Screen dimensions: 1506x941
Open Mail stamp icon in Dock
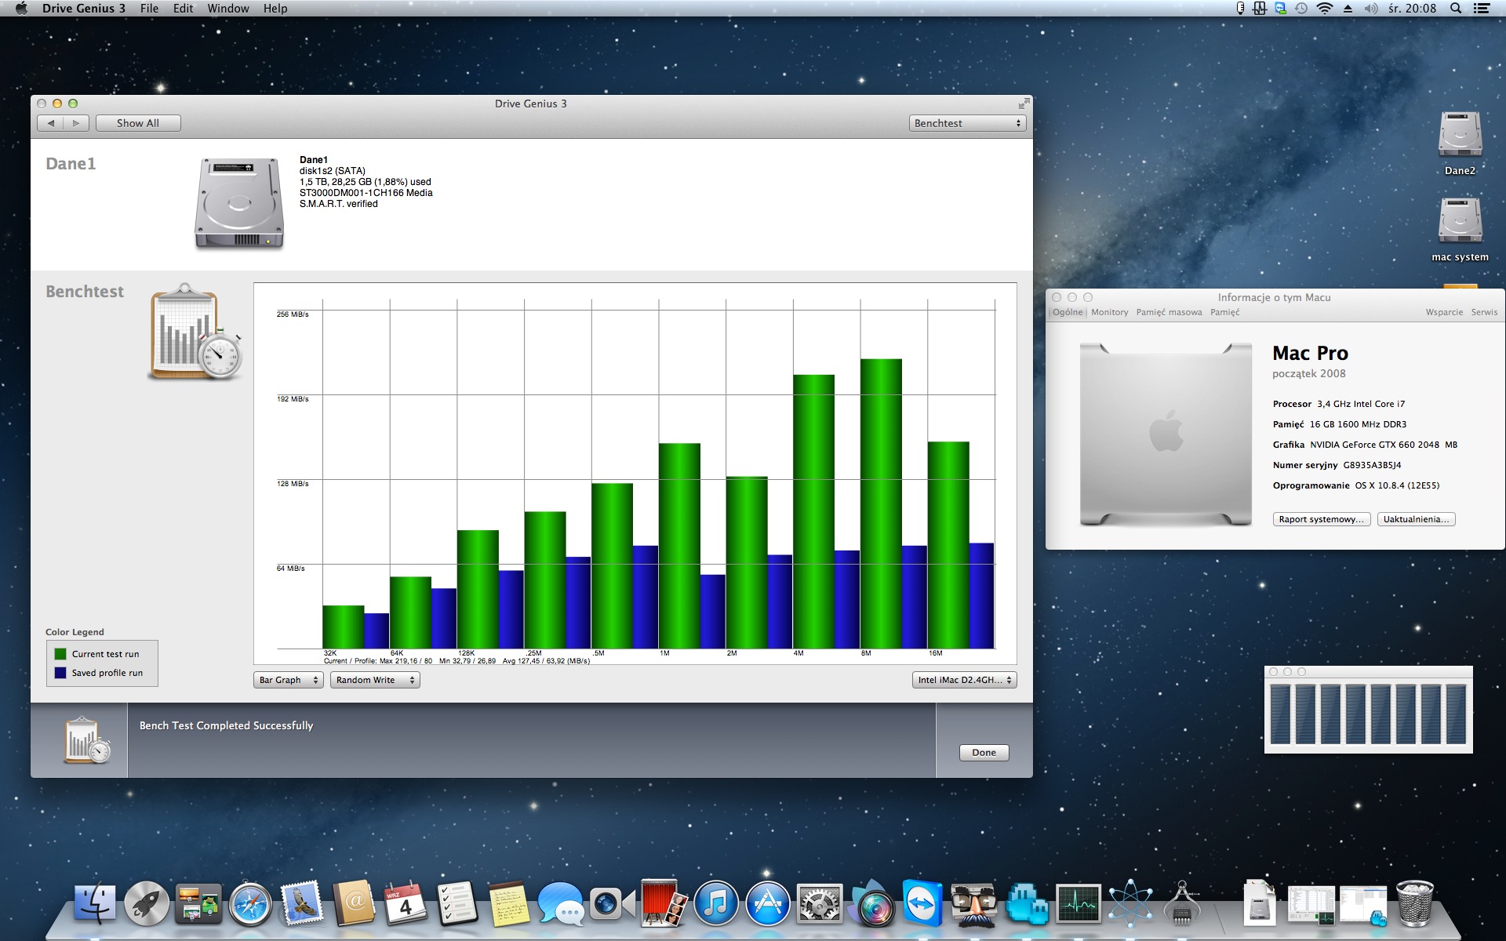[x=302, y=903]
